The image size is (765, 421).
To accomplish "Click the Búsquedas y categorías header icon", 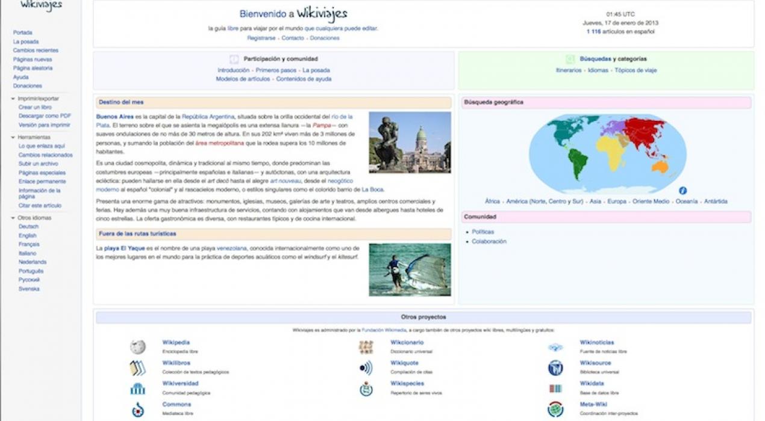I will point(570,59).
